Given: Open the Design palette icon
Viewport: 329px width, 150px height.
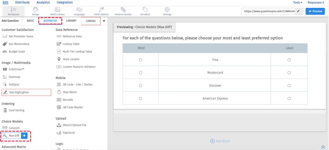Looking at the screenshot, I should [35, 10].
